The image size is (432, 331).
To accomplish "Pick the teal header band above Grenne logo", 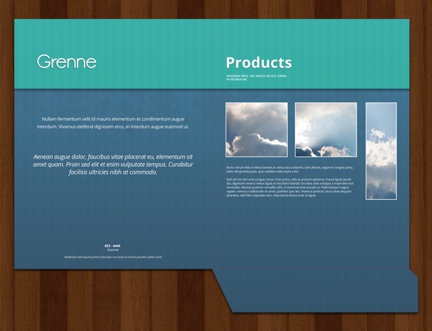I will click(67, 34).
